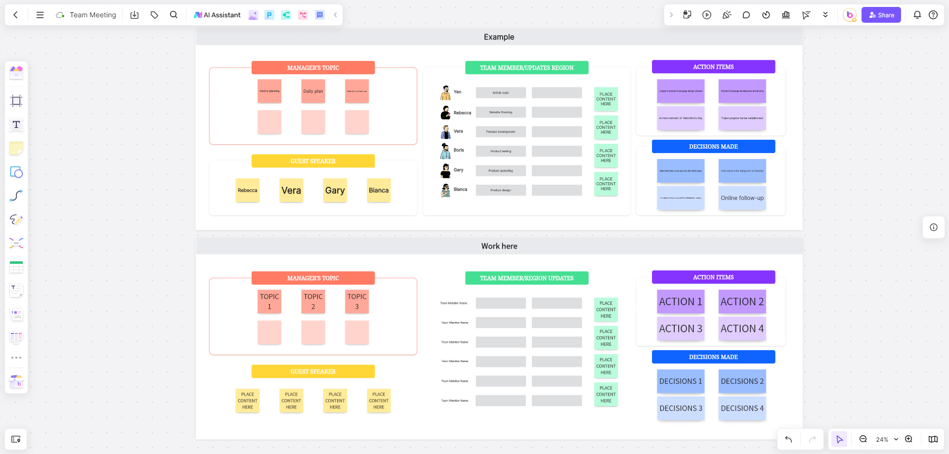The width and height of the screenshot is (949, 454).
Task: Open the search magnifier
Action: click(173, 15)
